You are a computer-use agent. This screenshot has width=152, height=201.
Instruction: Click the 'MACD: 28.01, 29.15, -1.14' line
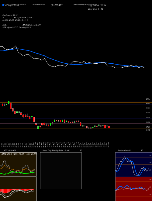click(x=16, y=20)
